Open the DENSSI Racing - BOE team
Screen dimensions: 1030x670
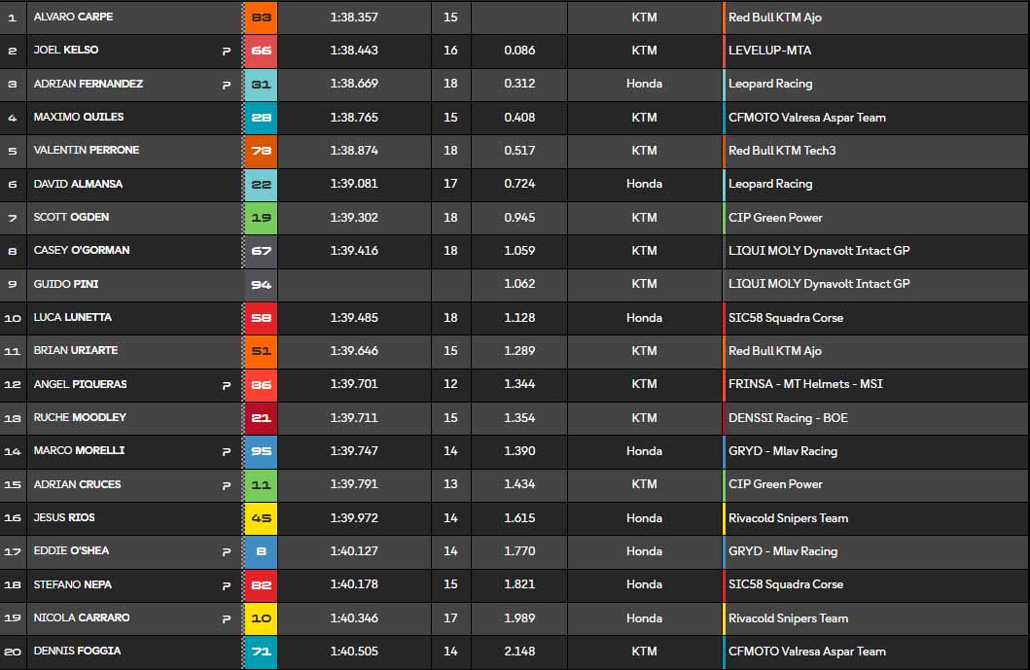point(788,418)
